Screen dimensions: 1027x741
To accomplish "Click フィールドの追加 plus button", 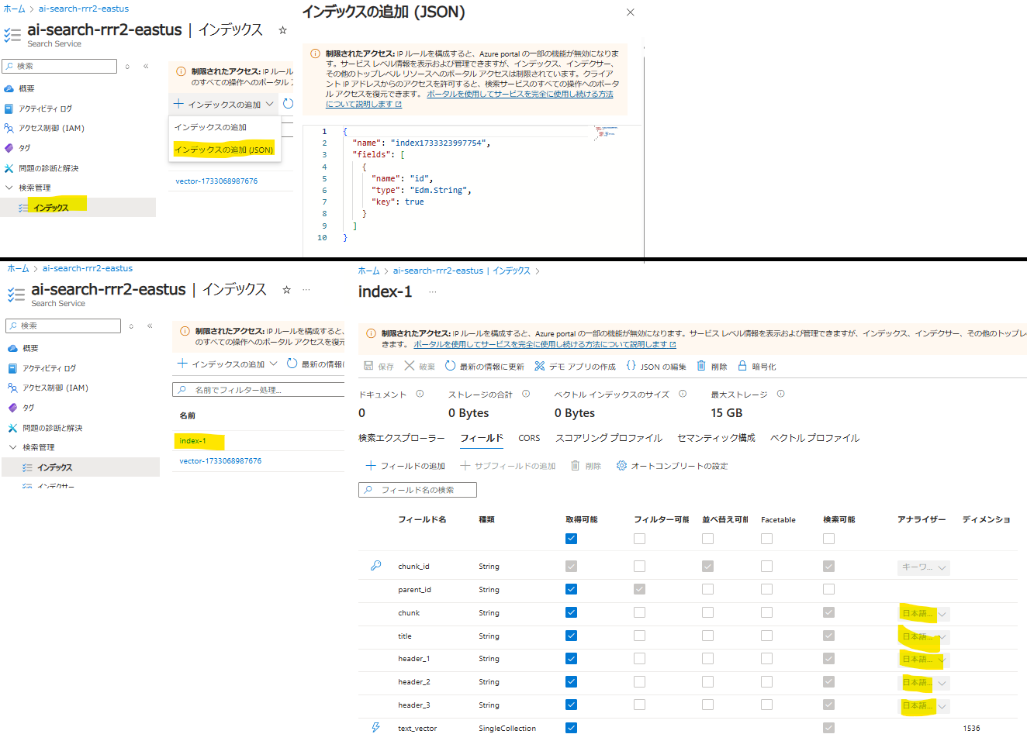I will [405, 466].
